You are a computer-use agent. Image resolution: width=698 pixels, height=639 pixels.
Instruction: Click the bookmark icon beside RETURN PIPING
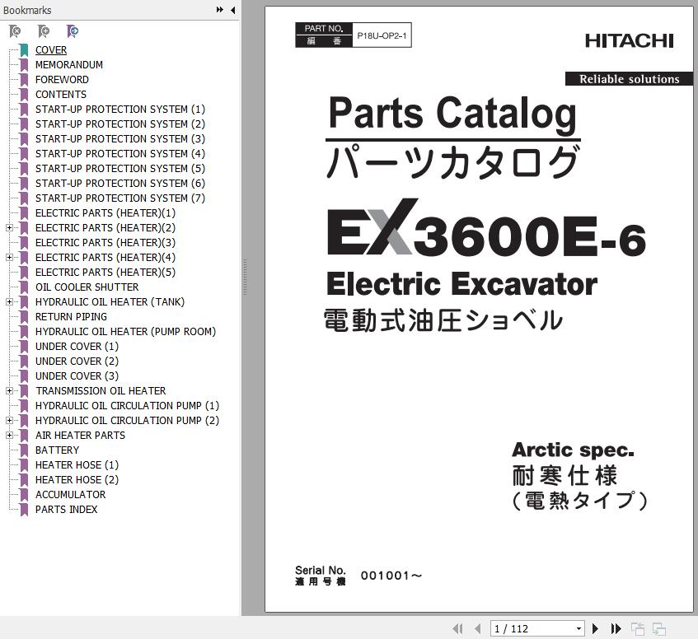(24, 317)
